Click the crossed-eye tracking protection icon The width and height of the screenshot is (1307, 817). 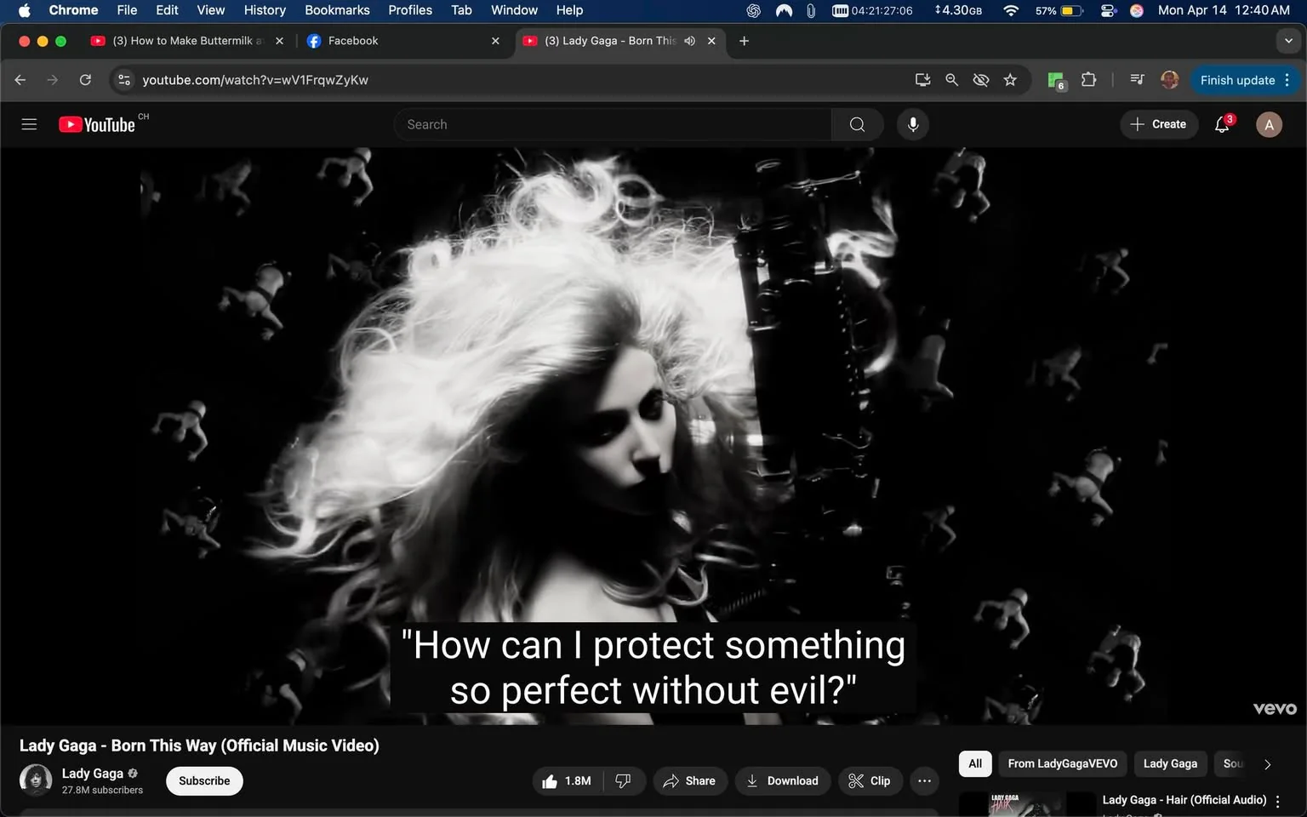(x=981, y=80)
